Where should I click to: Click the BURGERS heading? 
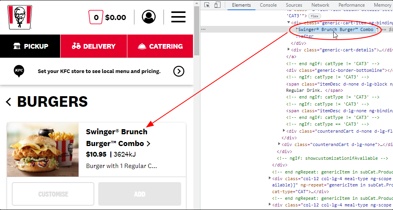click(x=52, y=102)
